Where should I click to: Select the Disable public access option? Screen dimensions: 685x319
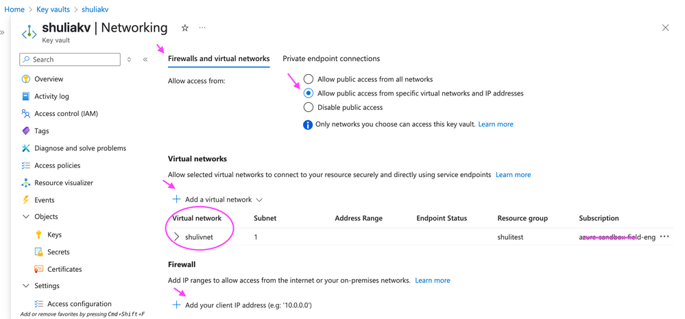(309, 107)
